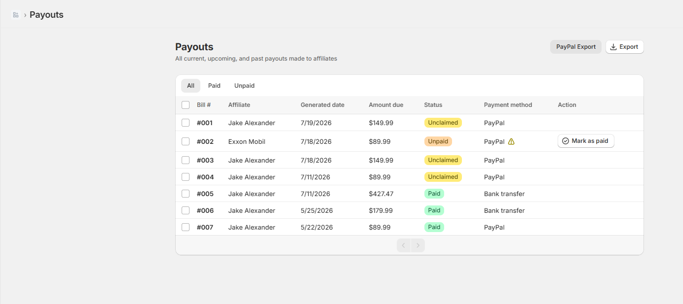The height and width of the screenshot is (304, 683).
Task: Toggle the select-all checkbox in the table header
Action: pyautogui.click(x=186, y=105)
